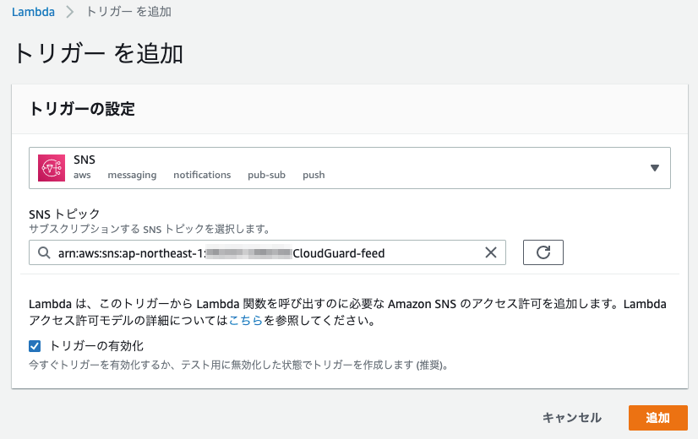Screen dimensions: 698x439
Task: Click the 'push' tag text
Action: [314, 176]
